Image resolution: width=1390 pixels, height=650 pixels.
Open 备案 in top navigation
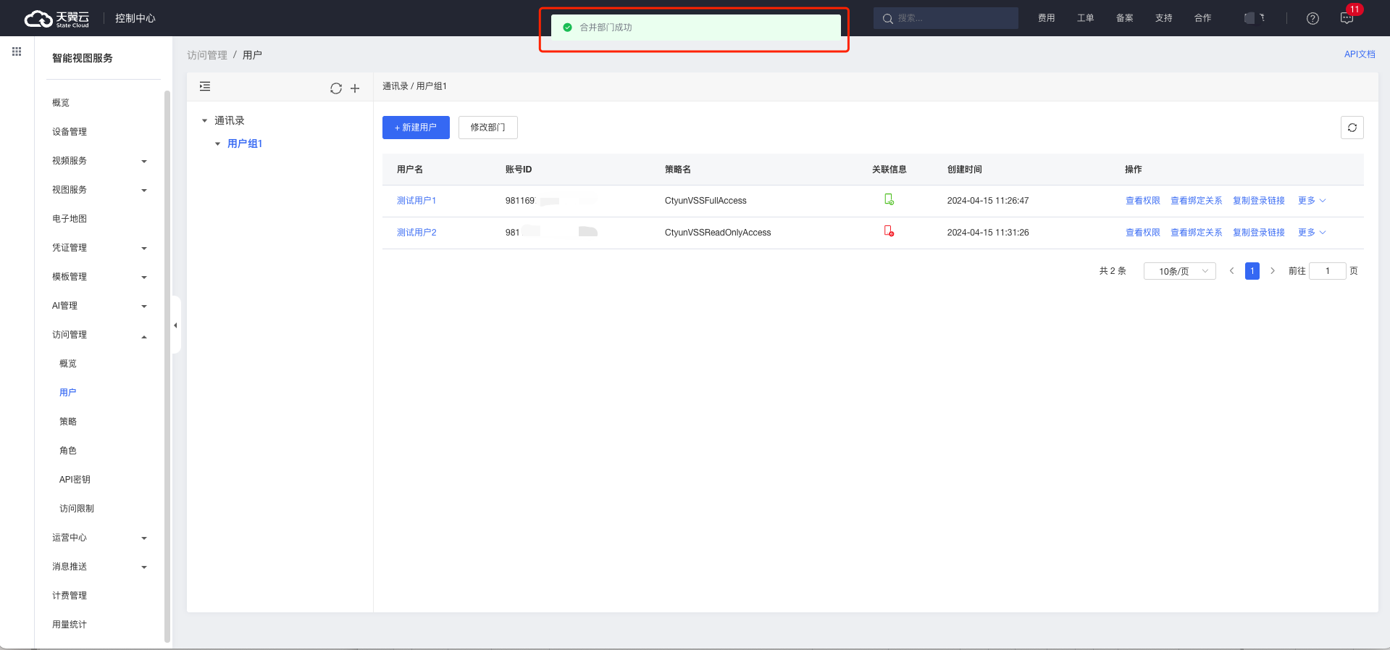tap(1124, 18)
